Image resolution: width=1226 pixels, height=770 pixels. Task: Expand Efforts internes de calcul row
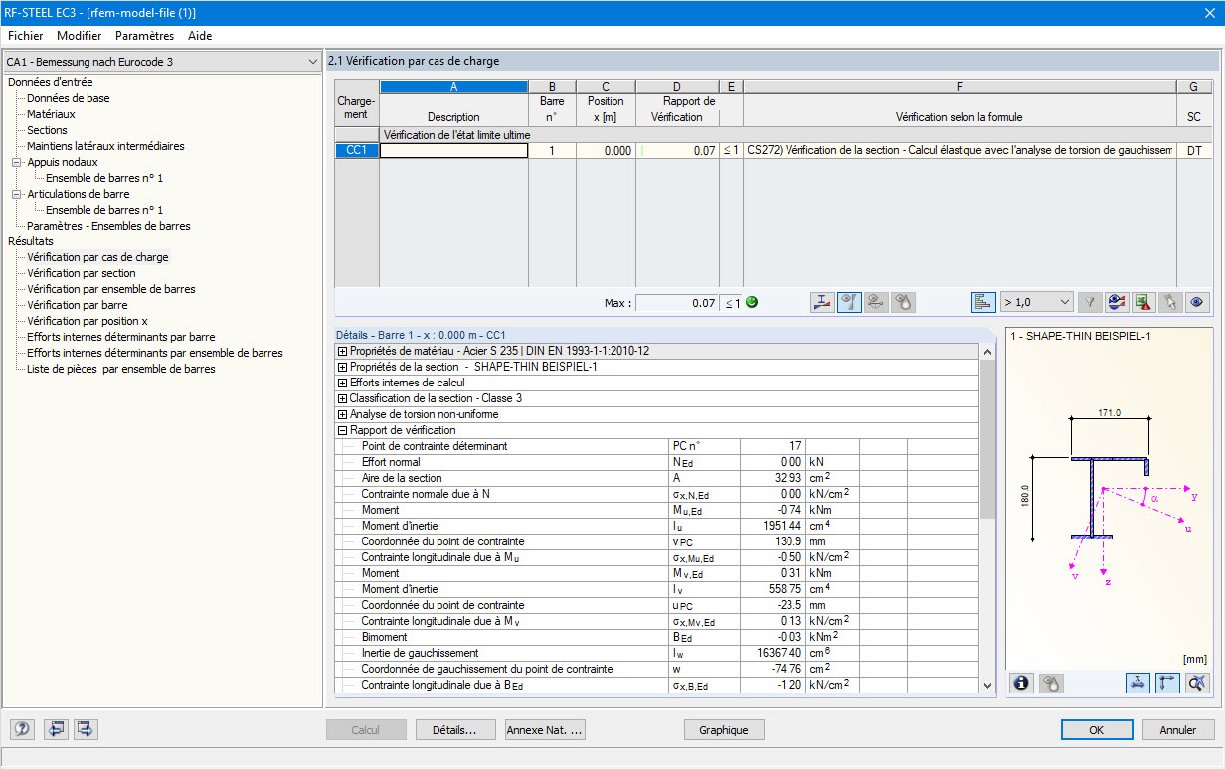click(343, 383)
